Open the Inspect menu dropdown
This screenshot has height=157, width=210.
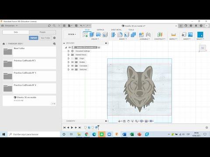(x=173, y=39)
